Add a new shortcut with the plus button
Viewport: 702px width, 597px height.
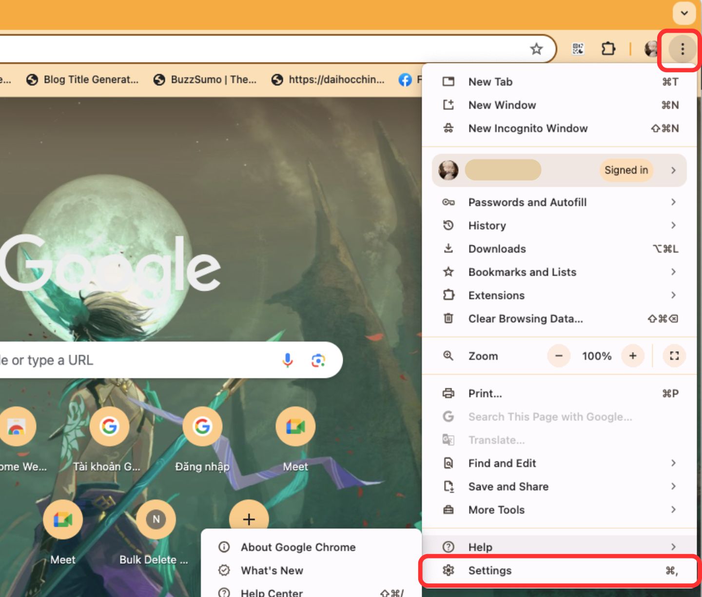[249, 519]
